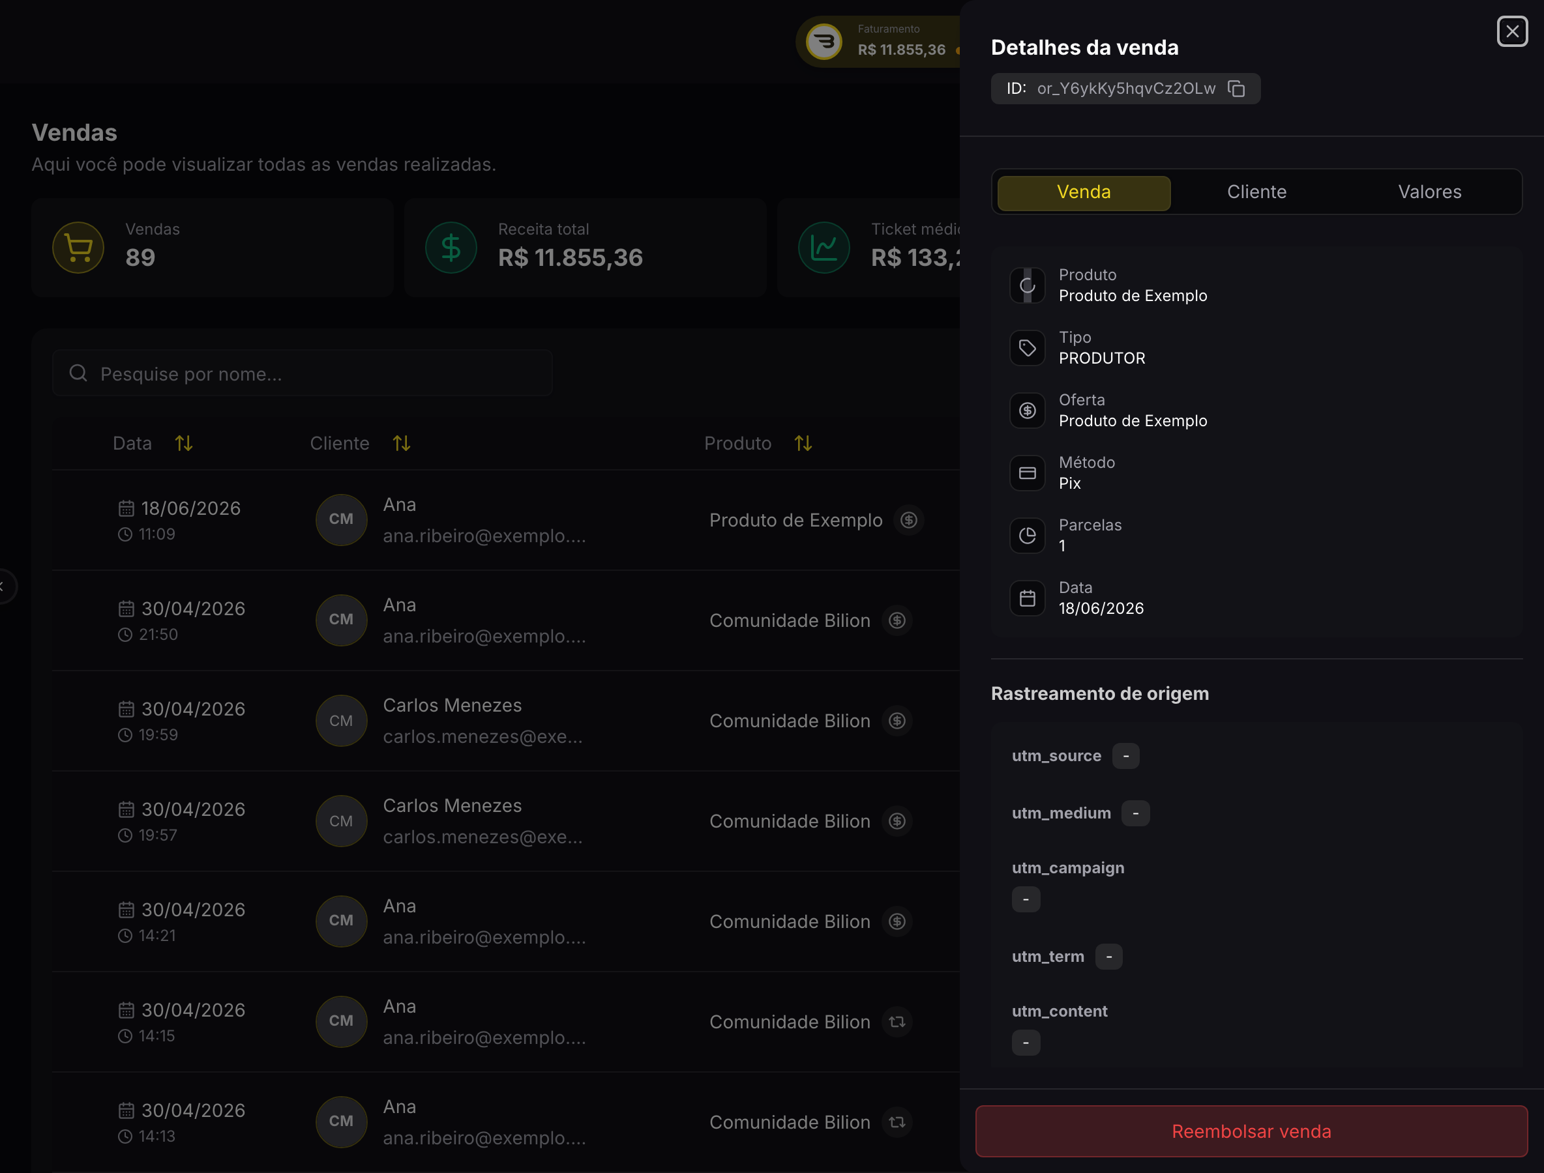Click the Receita total R$ 11.855,36 value
The height and width of the screenshot is (1173, 1544).
pyautogui.click(x=570, y=257)
